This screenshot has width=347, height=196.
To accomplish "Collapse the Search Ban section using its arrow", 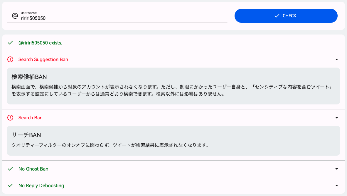I will 336,118.
